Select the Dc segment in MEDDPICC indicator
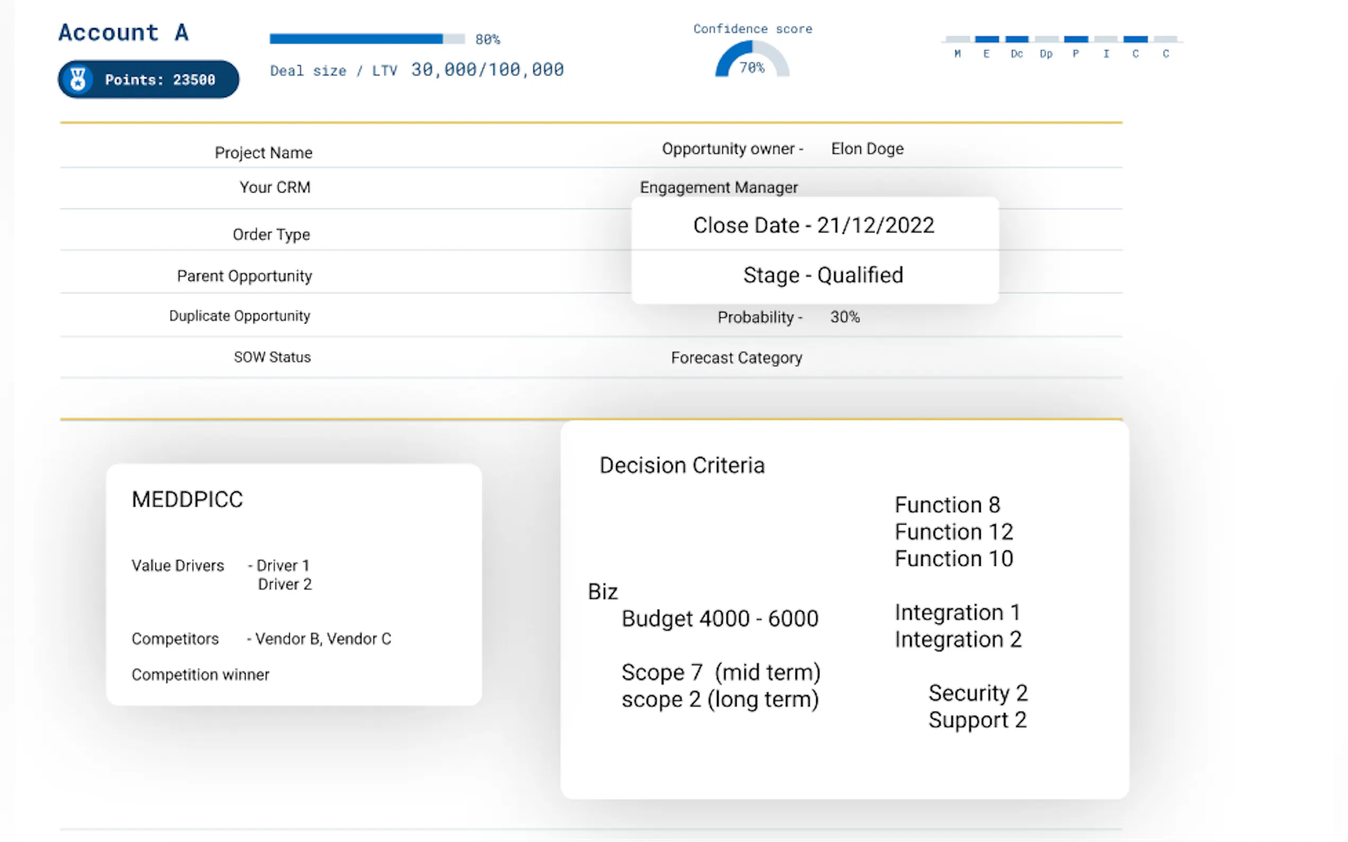Image resolution: width=1348 pixels, height=842 pixels. pos(1016,40)
